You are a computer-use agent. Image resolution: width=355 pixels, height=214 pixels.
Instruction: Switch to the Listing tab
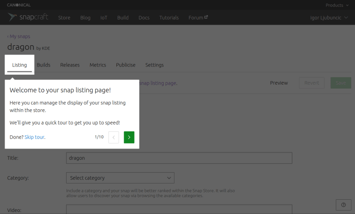pos(19,65)
